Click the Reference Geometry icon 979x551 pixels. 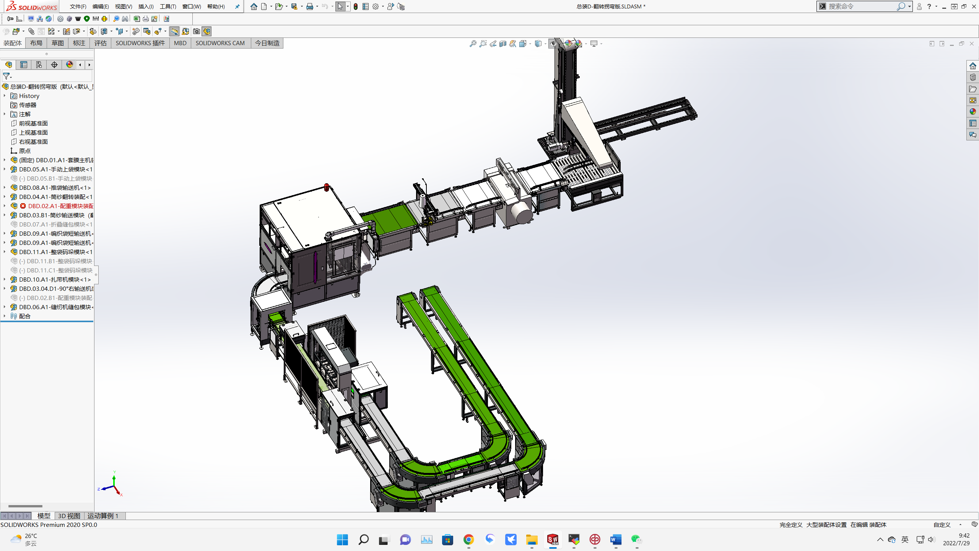[x=120, y=31]
